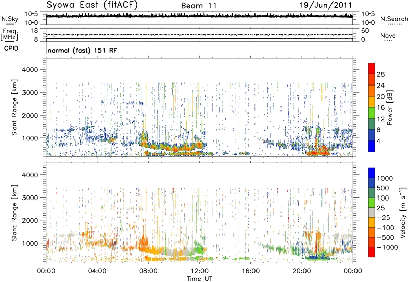Screen dimensions: 408x282
Task: Click the '-1000' velocity colorbar tick value
Action: 388,247
